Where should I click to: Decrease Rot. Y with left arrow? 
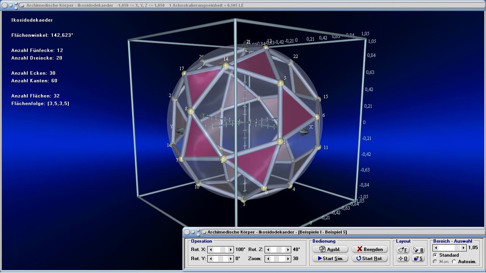[x=210, y=259]
